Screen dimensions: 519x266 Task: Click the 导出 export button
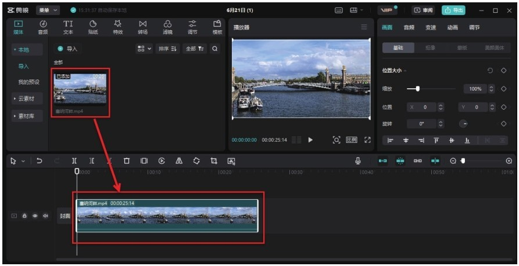[453, 10]
